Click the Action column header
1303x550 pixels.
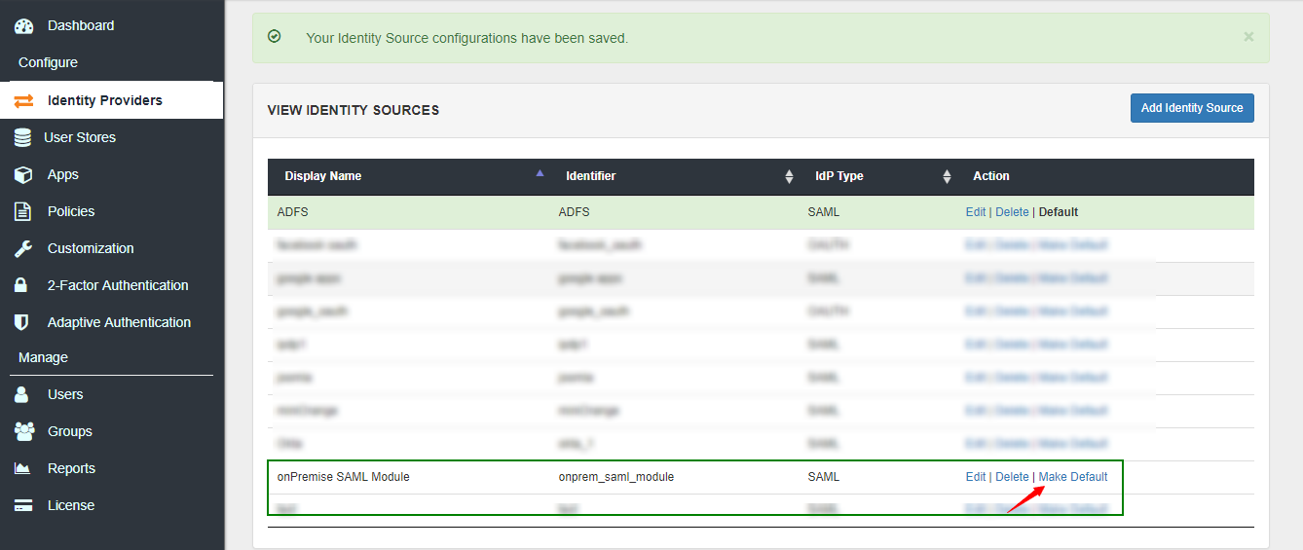(x=991, y=176)
